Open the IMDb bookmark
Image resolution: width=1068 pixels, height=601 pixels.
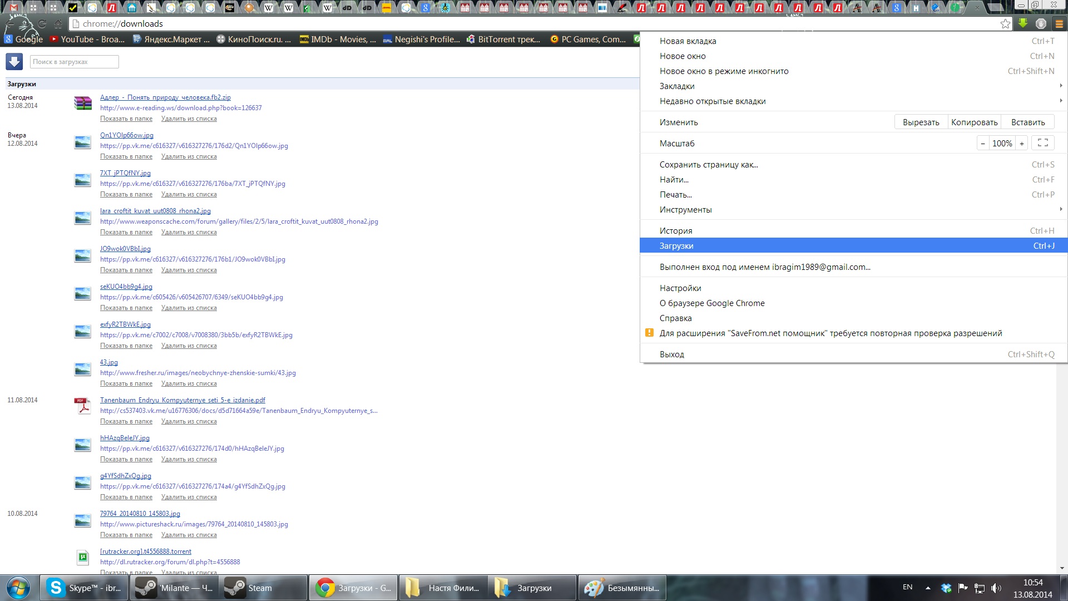pyautogui.click(x=338, y=40)
